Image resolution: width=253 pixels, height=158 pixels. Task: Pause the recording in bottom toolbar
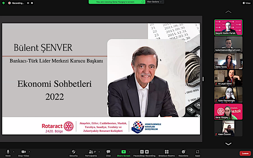click(142, 152)
